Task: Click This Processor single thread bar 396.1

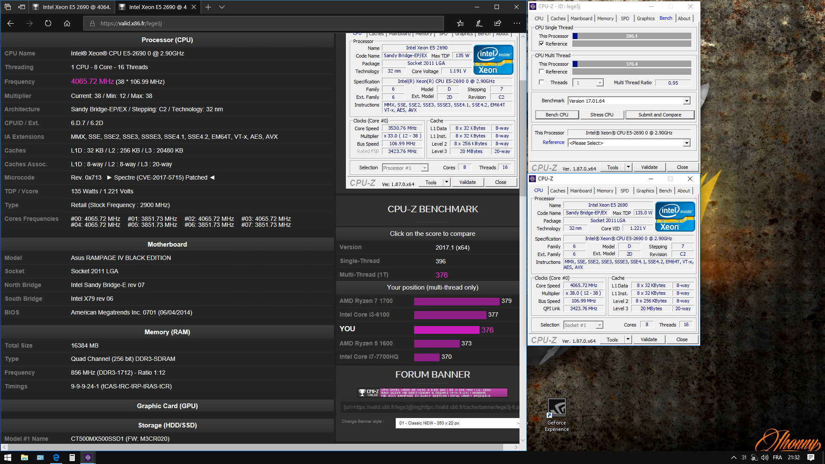Action: 632,36
